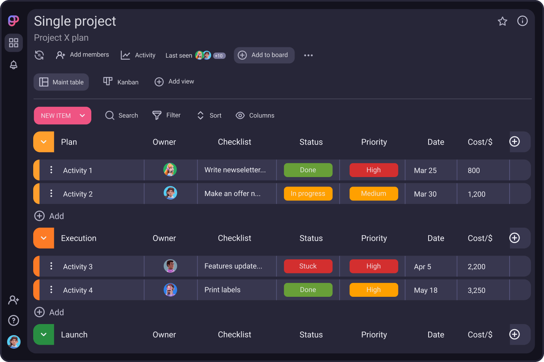The image size is (544, 362).
Task: Star the Single project as favorite
Action: [502, 21]
